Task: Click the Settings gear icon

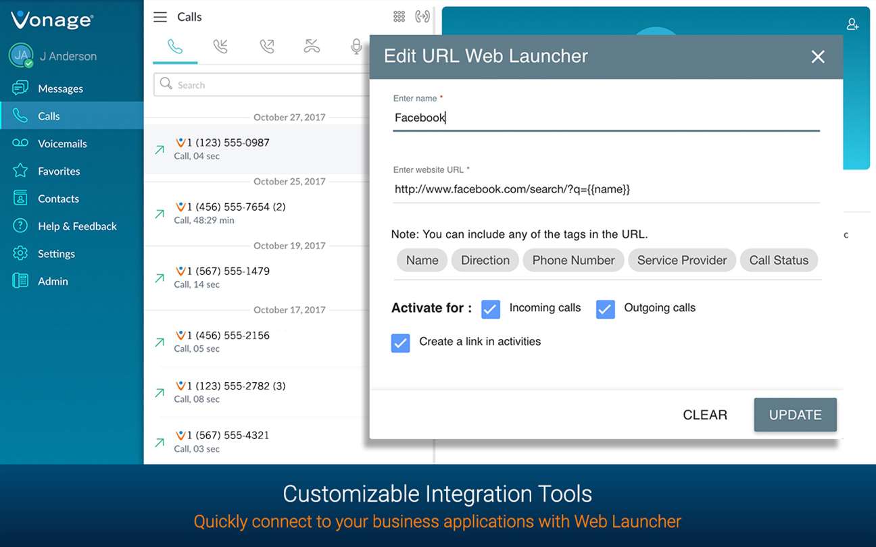Action: 20,253
